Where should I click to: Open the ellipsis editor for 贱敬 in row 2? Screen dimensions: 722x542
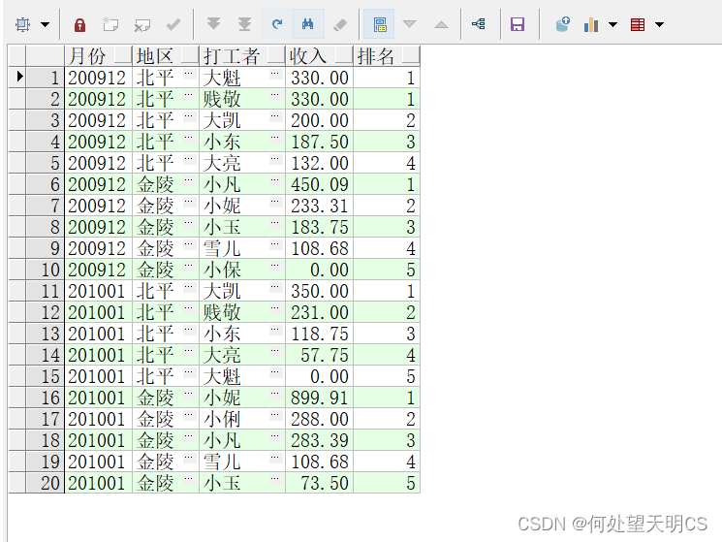(x=275, y=95)
